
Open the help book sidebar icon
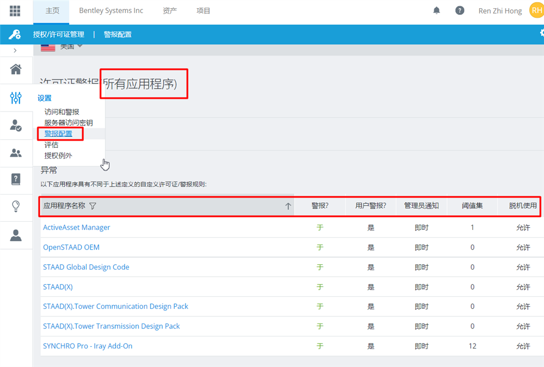[x=16, y=179]
